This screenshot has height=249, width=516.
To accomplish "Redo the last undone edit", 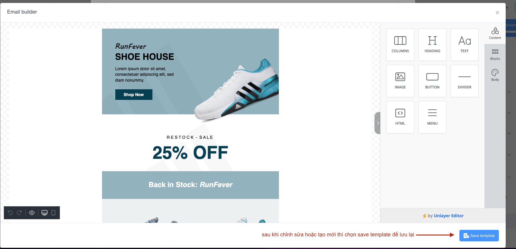I will [x=19, y=213].
